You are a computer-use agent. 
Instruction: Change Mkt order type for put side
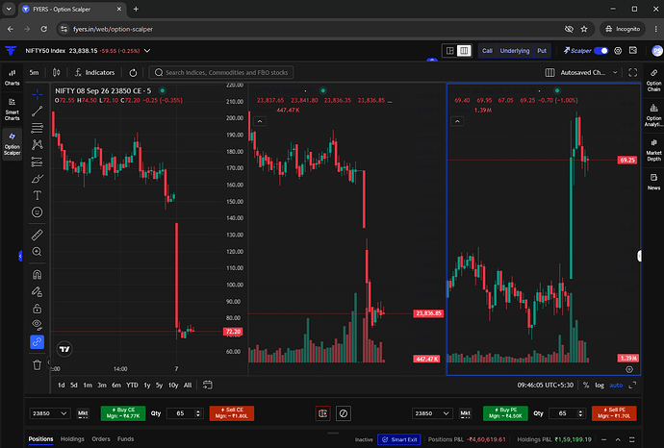click(466, 413)
